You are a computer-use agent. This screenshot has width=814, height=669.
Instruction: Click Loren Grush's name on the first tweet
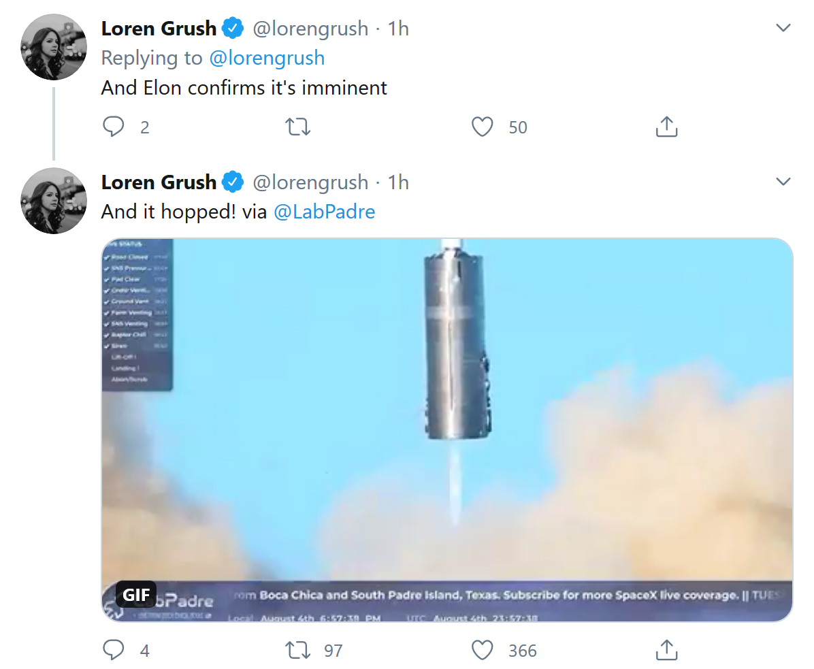pos(159,29)
